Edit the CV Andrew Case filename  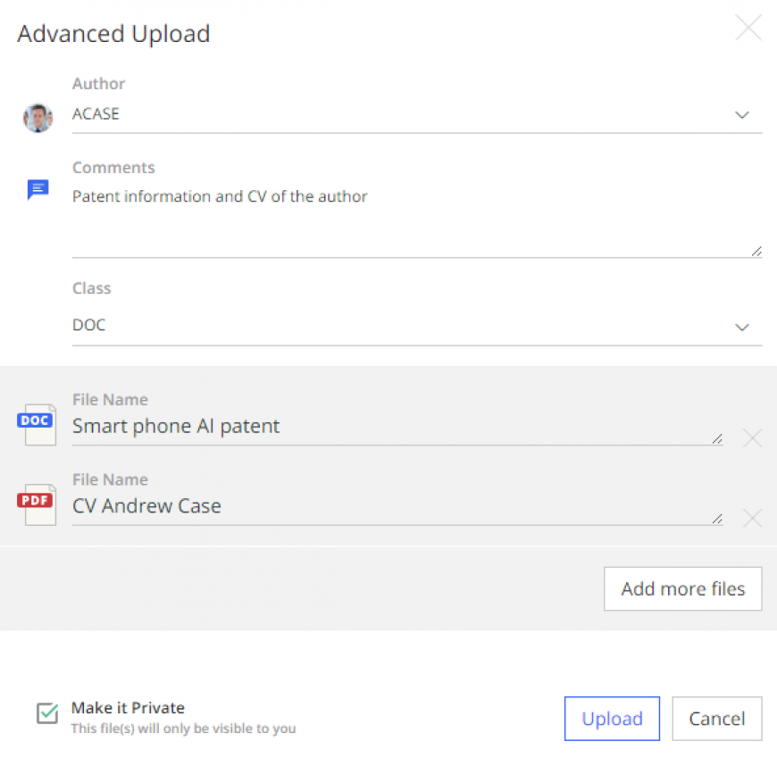pos(397,507)
